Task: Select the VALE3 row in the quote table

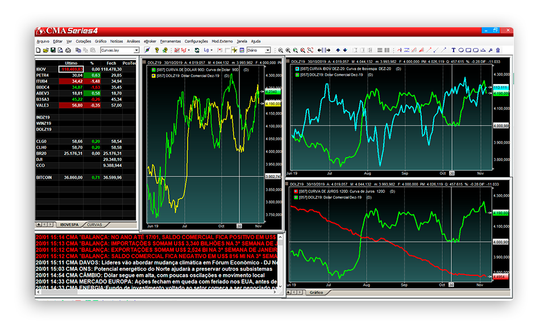Action: [x=86, y=106]
